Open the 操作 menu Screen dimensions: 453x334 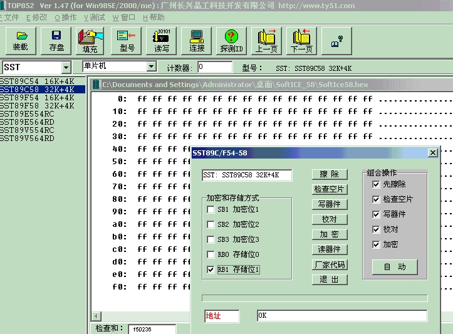[x=66, y=18]
